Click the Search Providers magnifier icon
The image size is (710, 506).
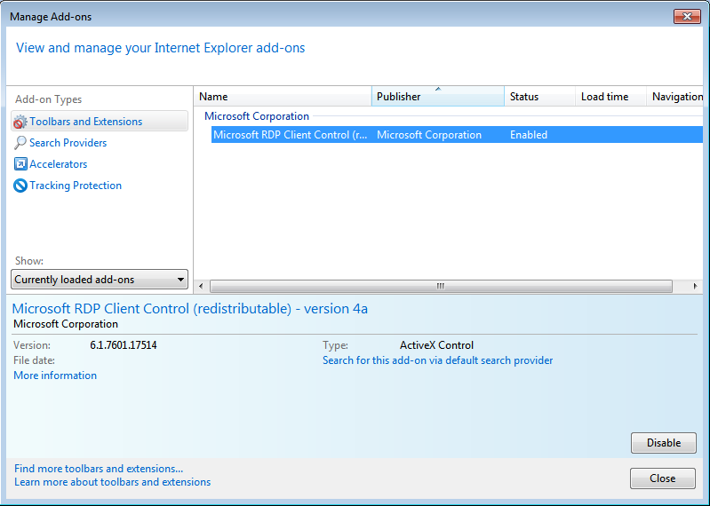(x=20, y=143)
